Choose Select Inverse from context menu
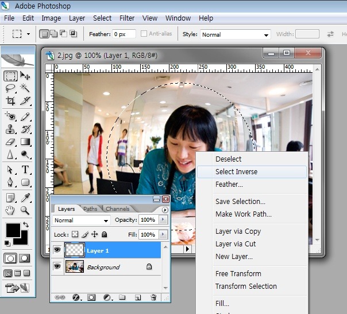 pyautogui.click(x=236, y=172)
